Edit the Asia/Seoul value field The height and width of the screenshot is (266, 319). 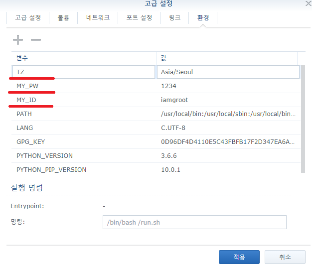(x=228, y=72)
